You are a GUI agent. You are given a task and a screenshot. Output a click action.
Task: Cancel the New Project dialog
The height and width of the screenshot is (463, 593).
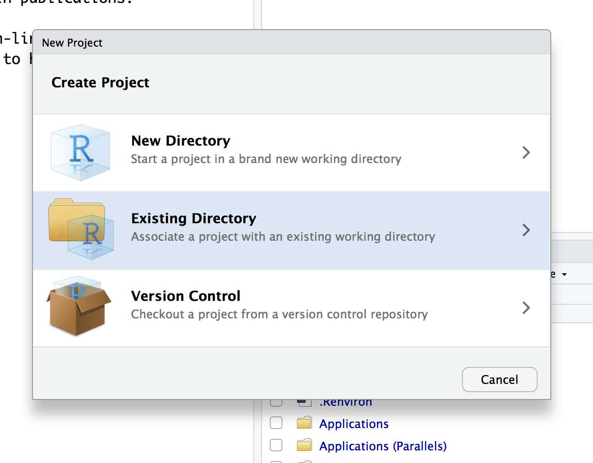point(499,380)
